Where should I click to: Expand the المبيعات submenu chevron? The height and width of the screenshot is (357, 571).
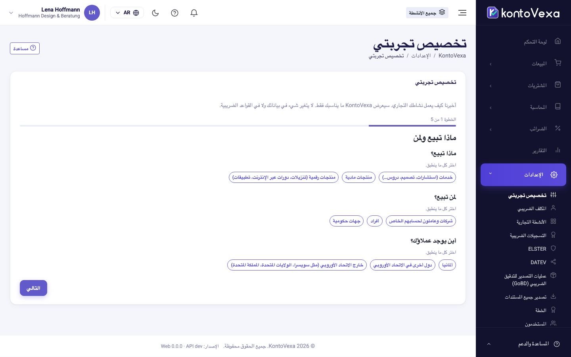pyautogui.click(x=491, y=64)
